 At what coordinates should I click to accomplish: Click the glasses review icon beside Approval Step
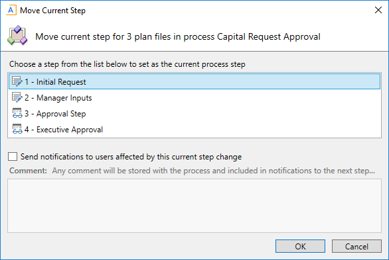point(17,113)
